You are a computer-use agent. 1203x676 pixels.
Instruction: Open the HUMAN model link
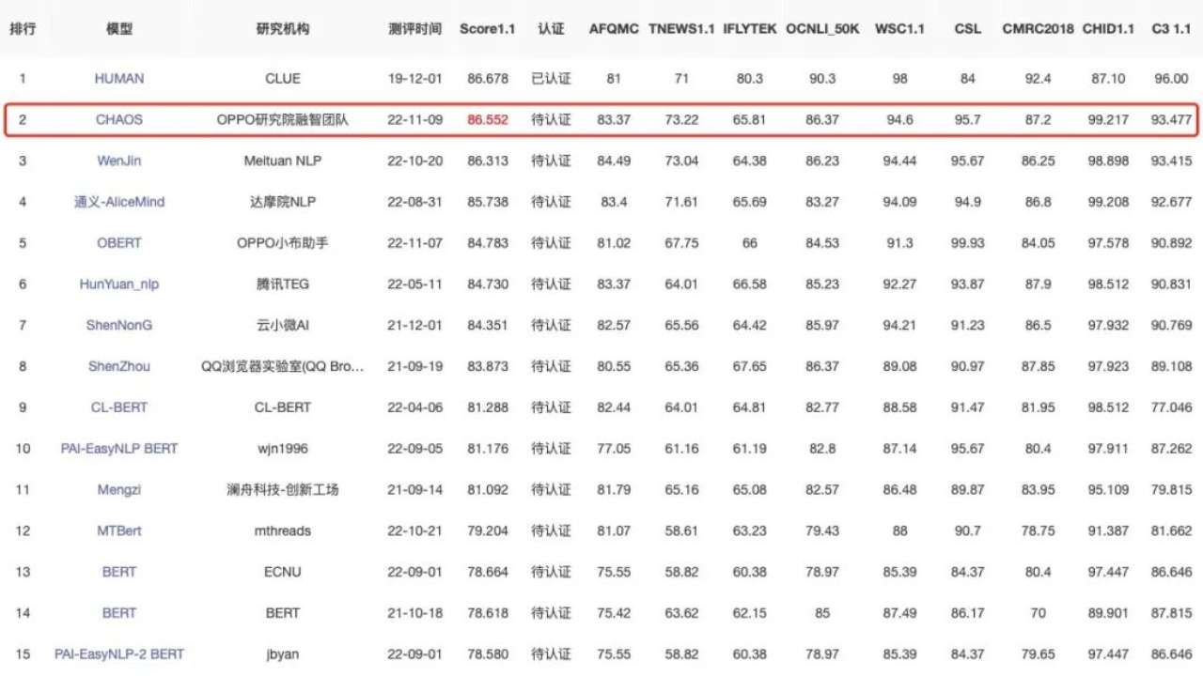(x=119, y=79)
